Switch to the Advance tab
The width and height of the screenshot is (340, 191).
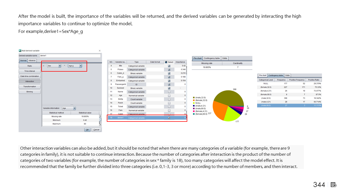(32, 60)
